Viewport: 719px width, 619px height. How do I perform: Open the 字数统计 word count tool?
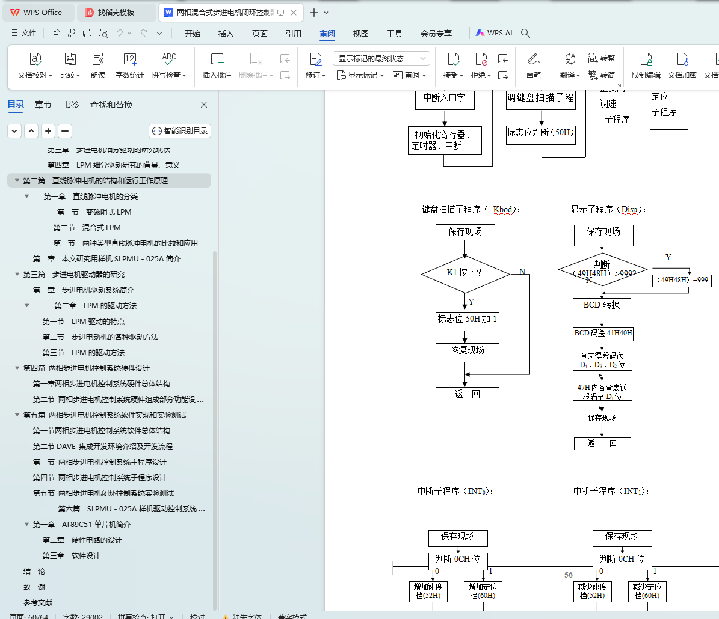130,66
